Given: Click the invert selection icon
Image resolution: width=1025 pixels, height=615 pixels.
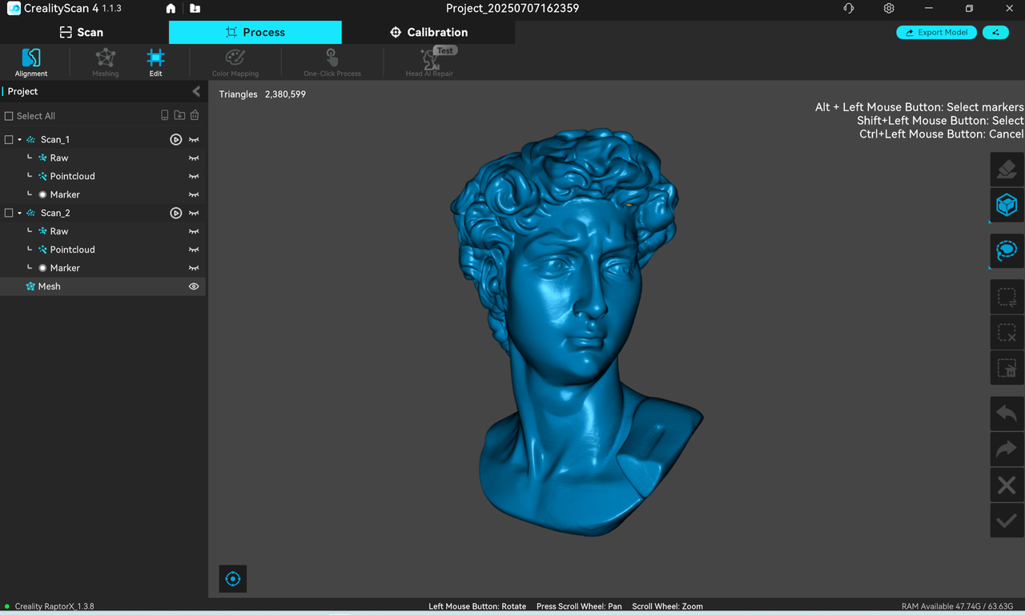Looking at the screenshot, I should tap(1007, 297).
